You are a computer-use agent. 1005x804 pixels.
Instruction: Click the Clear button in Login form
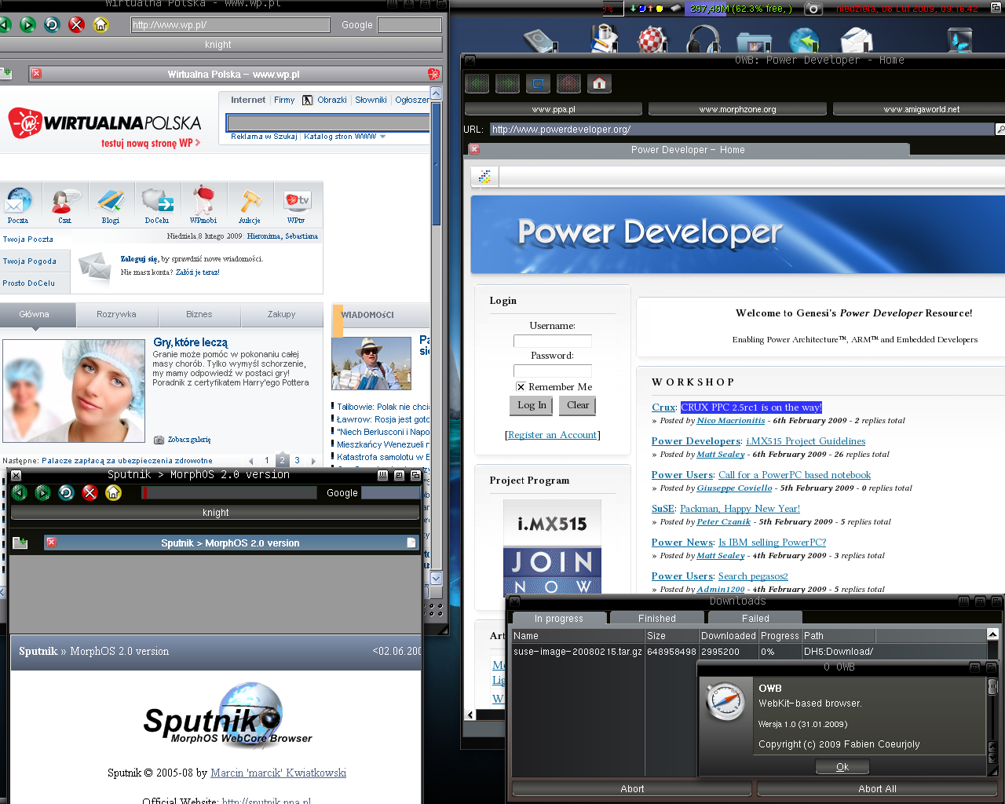[578, 405]
